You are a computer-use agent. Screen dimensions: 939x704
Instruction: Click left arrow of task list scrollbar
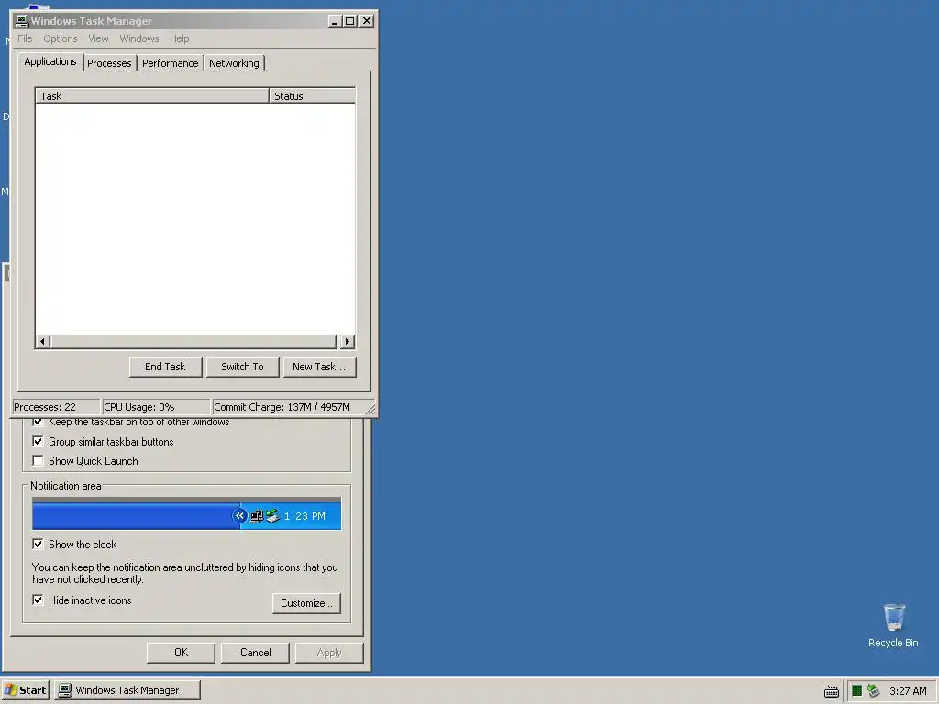click(x=42, y=341)
